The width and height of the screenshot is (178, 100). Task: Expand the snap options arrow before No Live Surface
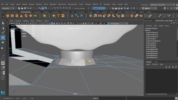(73, 8)
